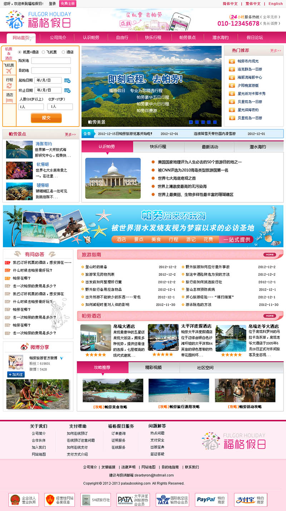Click the Weibo logo in 微博分享 header

click(25, 347)
